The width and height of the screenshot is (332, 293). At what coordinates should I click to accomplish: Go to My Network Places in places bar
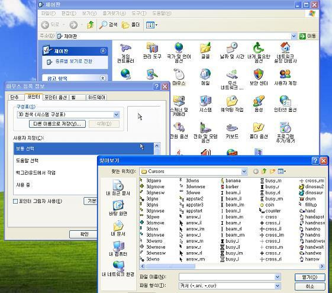(118, 269)
